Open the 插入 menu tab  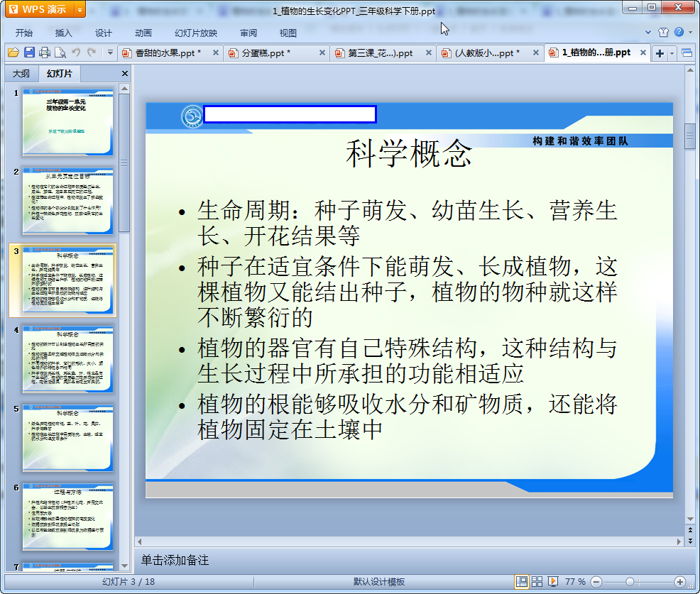63,33
